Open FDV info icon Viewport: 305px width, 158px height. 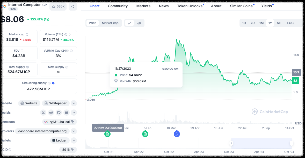coord(22,51)
